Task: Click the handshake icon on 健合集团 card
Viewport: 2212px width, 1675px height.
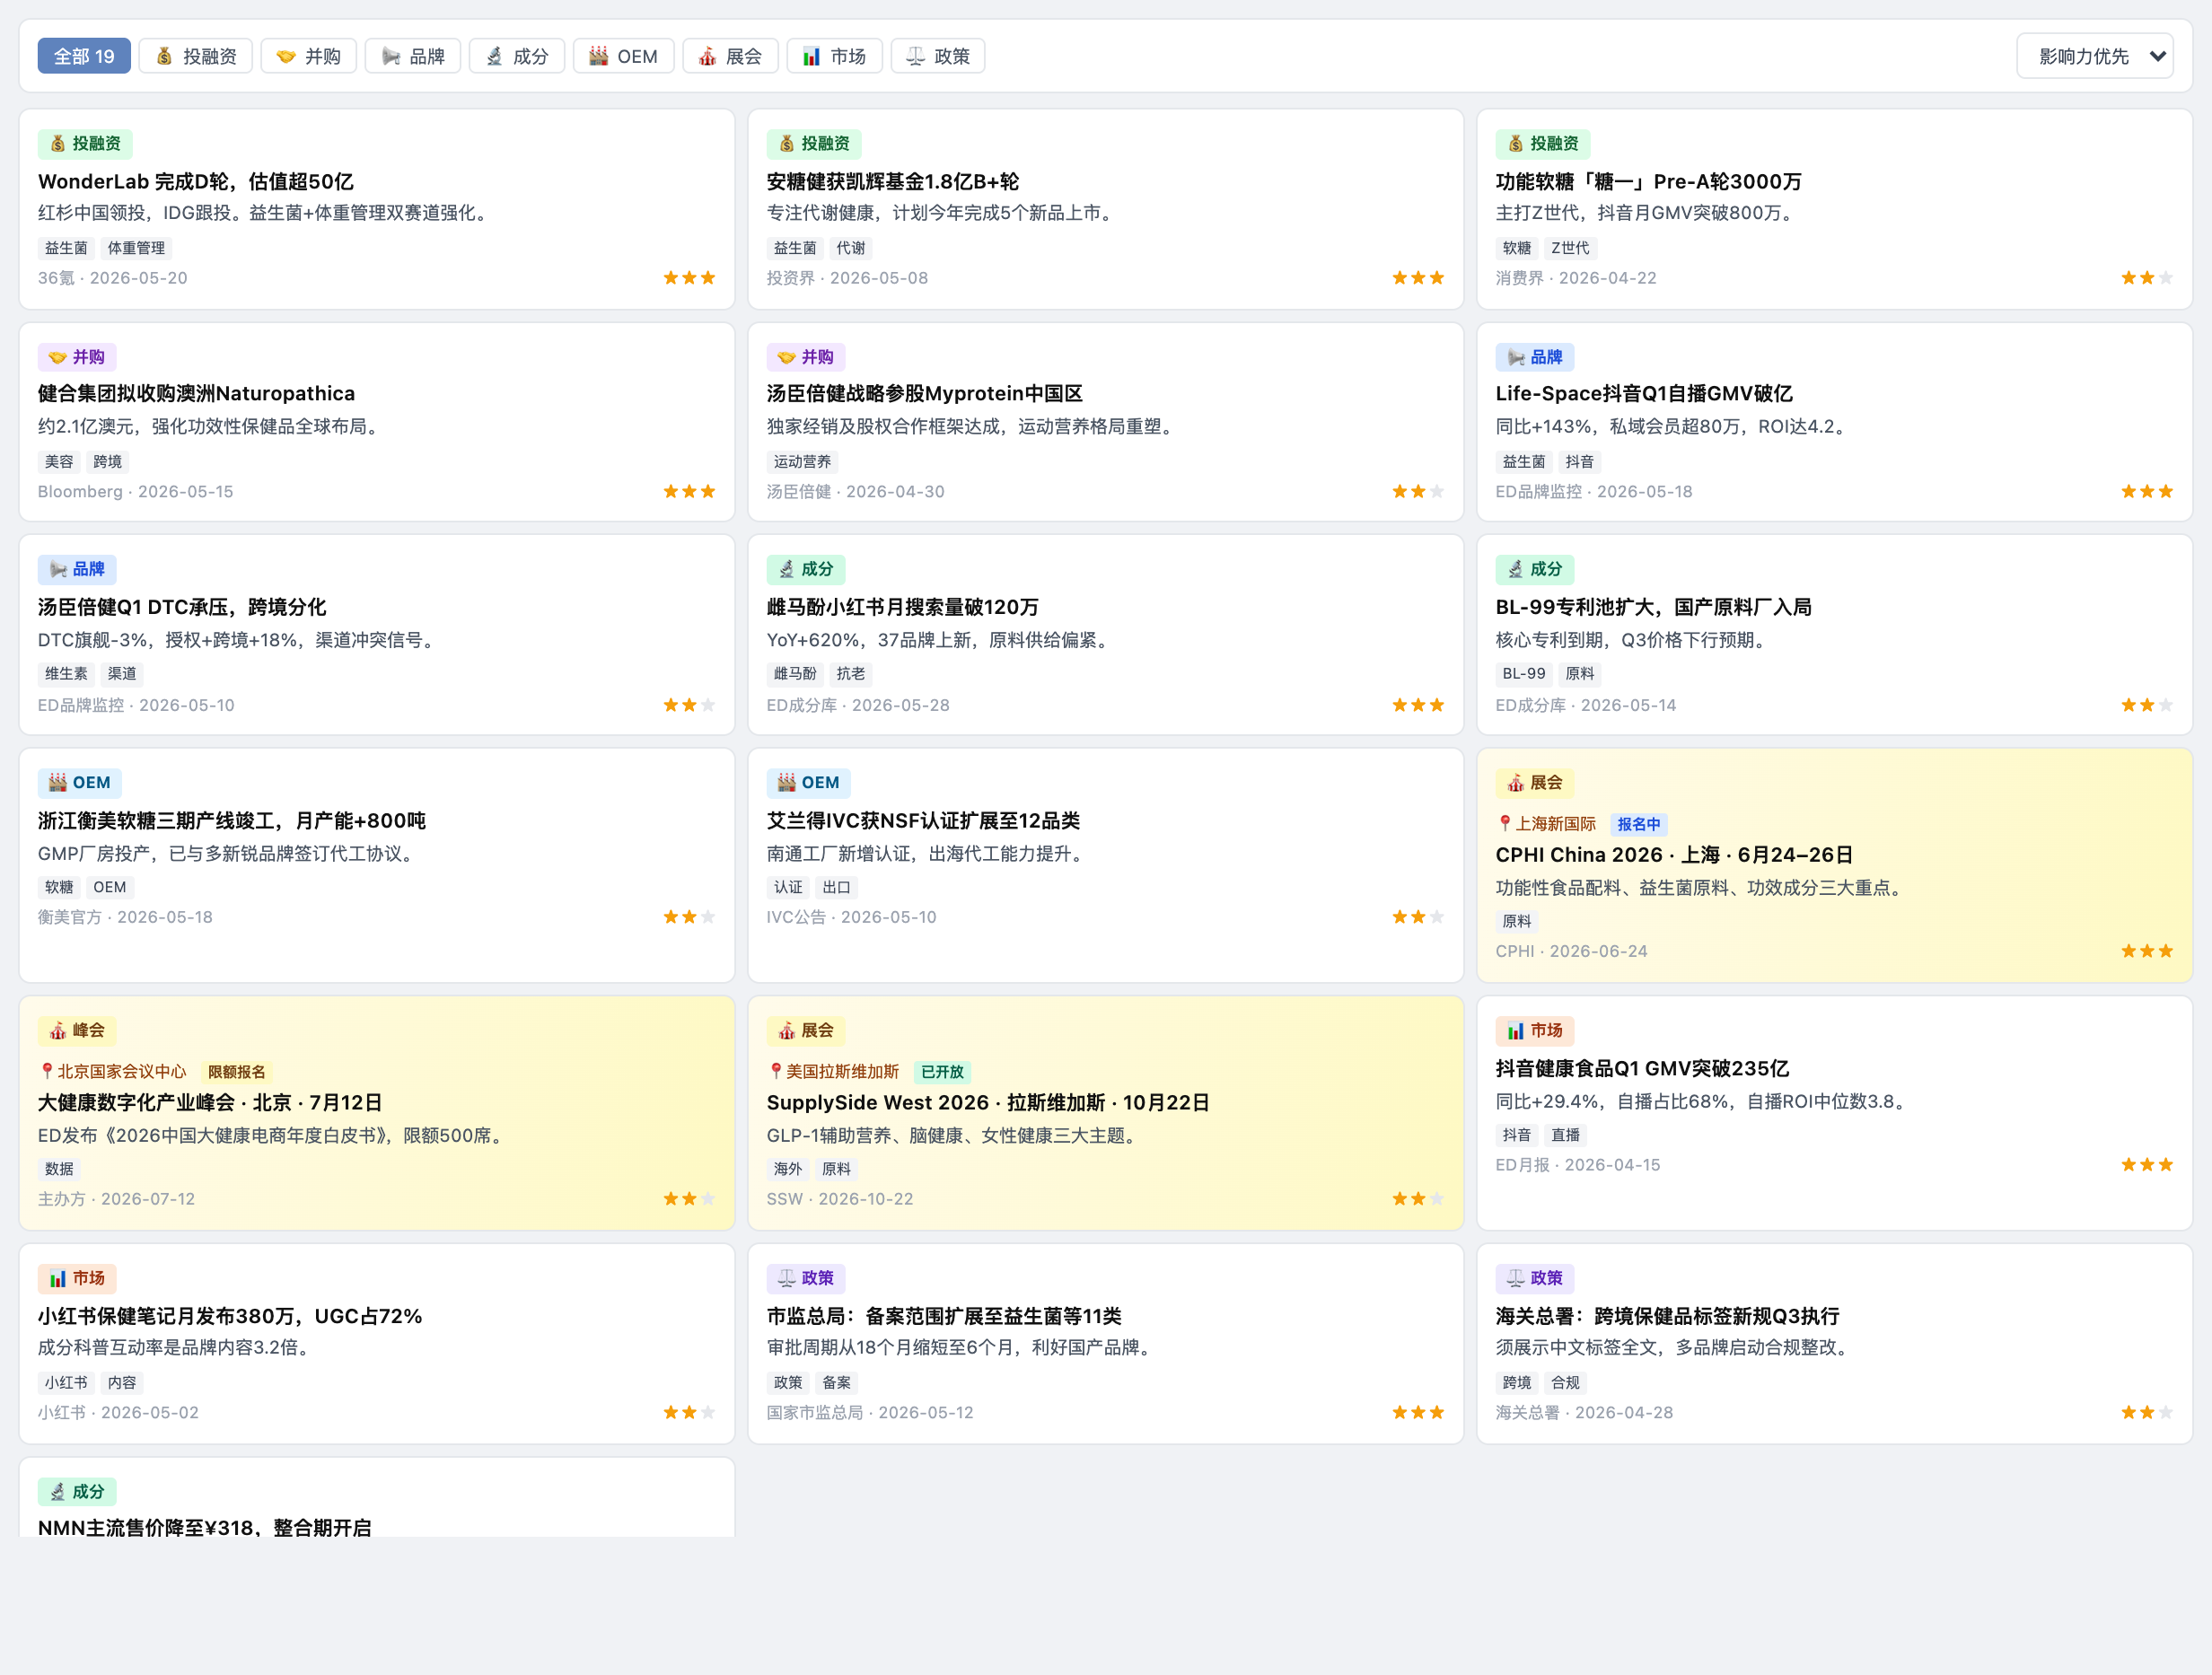Action: tap(58, 357)
